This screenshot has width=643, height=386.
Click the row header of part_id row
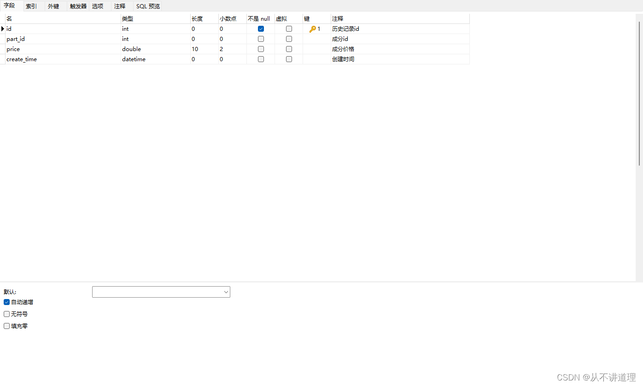point(2,39)
